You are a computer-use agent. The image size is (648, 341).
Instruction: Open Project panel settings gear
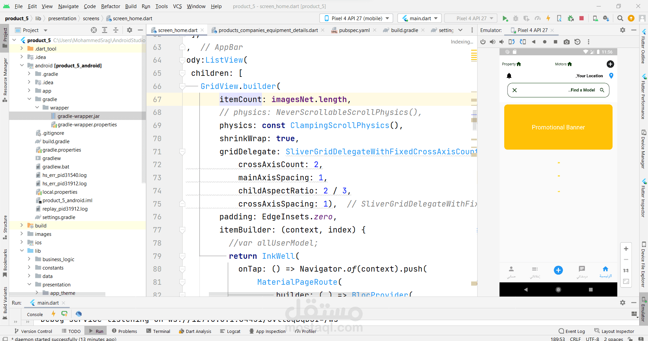(130, 30)
